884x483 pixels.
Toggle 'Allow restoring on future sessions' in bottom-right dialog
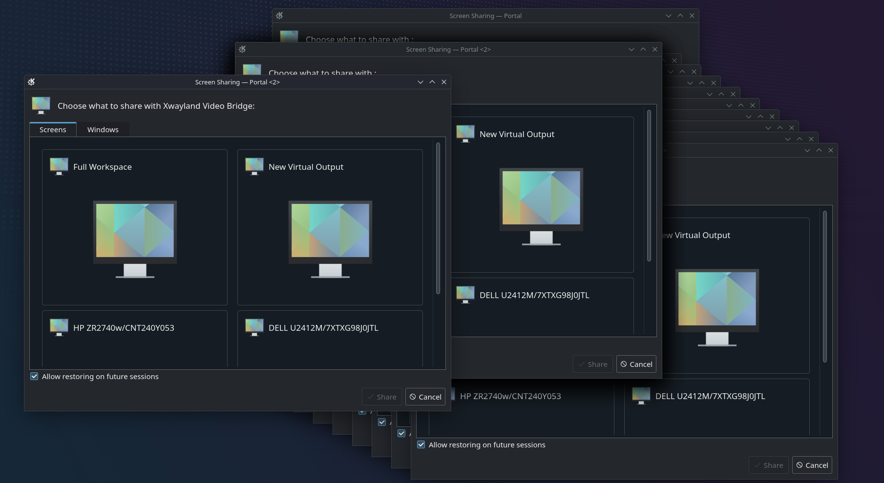coord(421,445)
